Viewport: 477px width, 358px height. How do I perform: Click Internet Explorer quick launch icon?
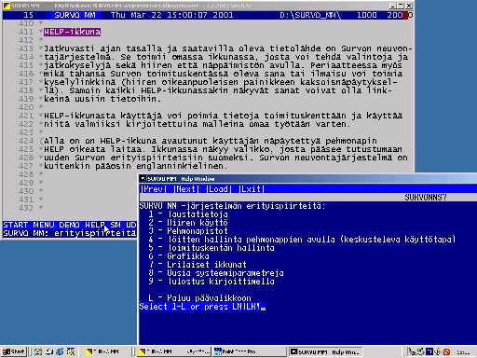(x=60, y=351)
